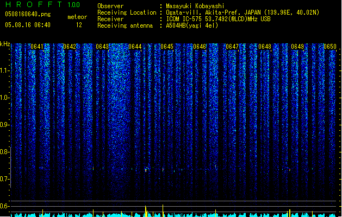This screenshot has width=342, height=217.
Task: Click the kHz axis unit label
Action: pos(5,44)
